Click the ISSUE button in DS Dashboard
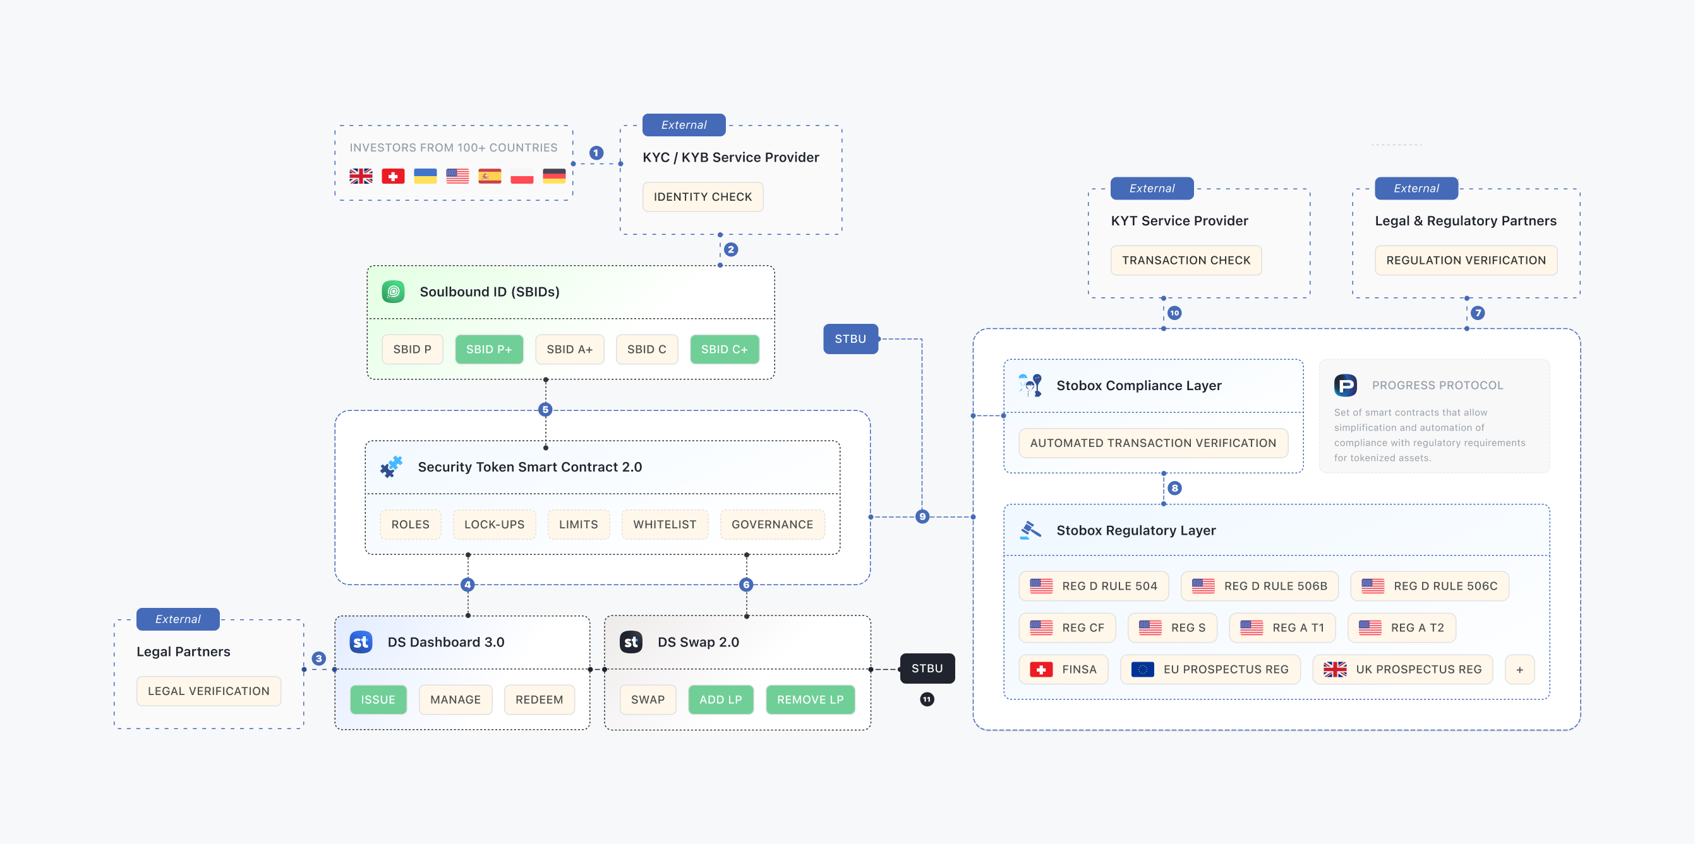Viewport: 1695px width, 844px height. click(378, 699)
